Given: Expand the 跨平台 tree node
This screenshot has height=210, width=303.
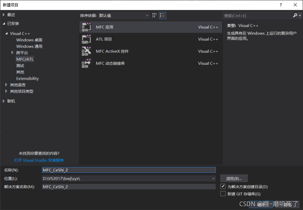Looking at the screenshot, I should [12, 52].
